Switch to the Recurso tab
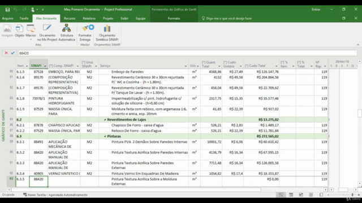362x203 pixels. 70,19
